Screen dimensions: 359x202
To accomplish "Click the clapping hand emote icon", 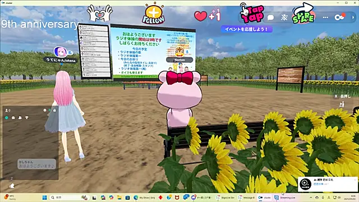I will click(12, 186).
